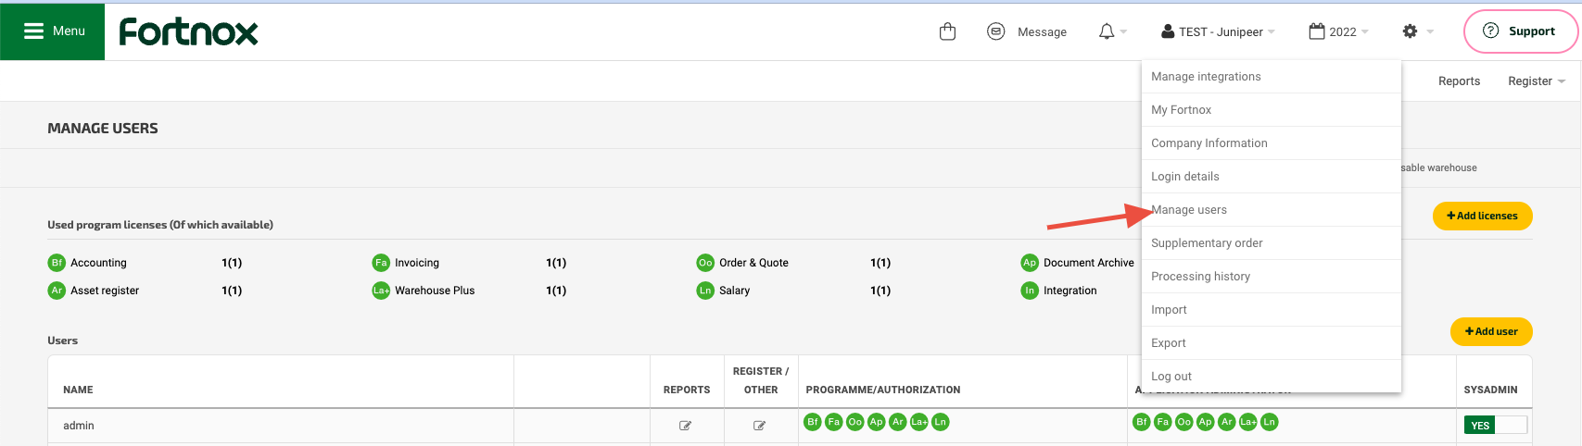Click admin's La+ badge in administrator column
The width and height of the screenshot is (1582, 446).
1248,422
